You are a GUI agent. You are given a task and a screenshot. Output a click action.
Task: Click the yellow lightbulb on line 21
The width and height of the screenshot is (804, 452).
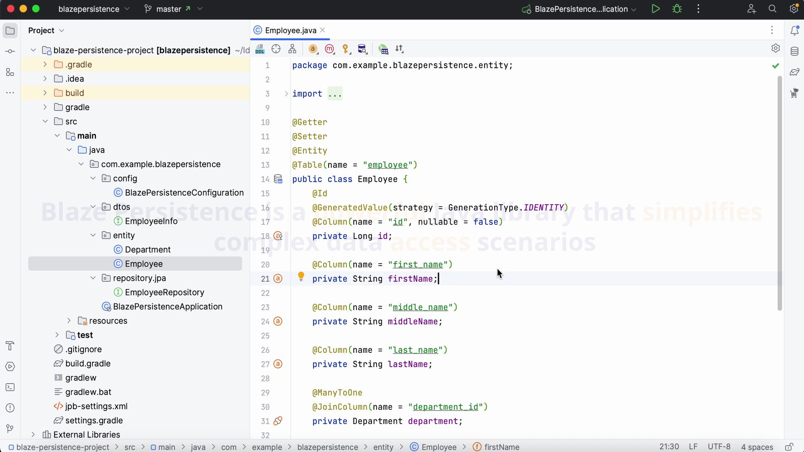[x=301, y=276]
